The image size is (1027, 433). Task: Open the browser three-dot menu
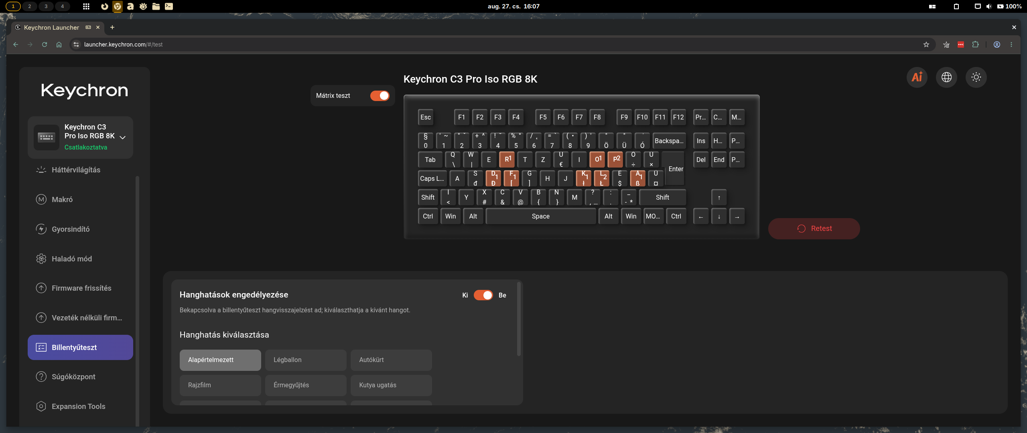(1011, 45)
